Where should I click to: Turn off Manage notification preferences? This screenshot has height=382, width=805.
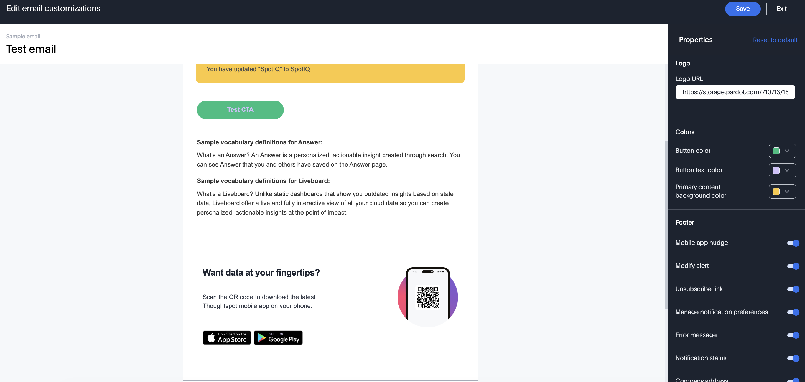pyautogui.click(x=793, y=312)
